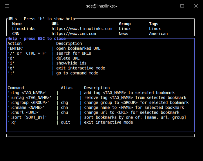Click the 'chu' alias
This screenshot has width=203, height=161.
[x=64, y=112]
